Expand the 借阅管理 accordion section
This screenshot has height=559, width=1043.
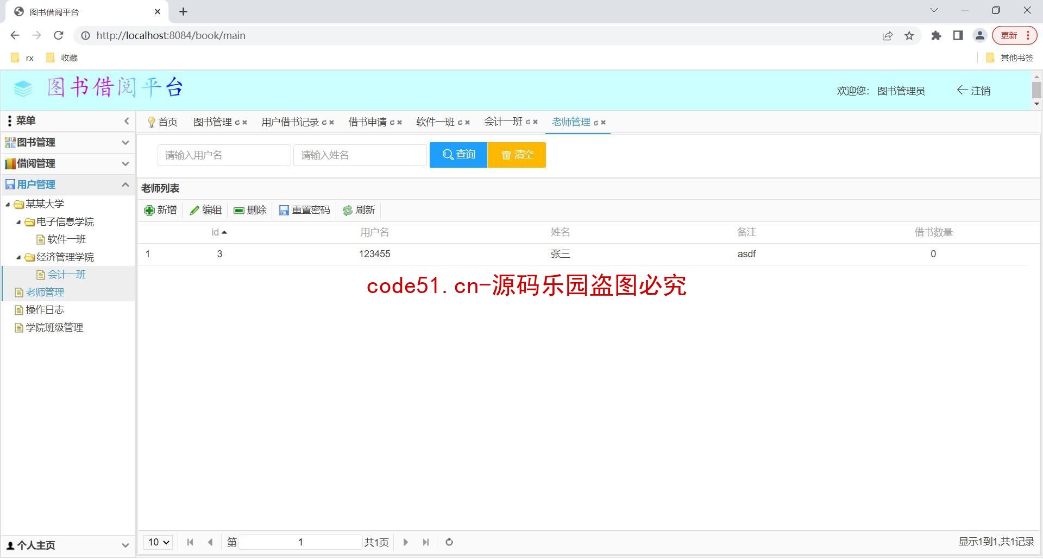point(67,163)
